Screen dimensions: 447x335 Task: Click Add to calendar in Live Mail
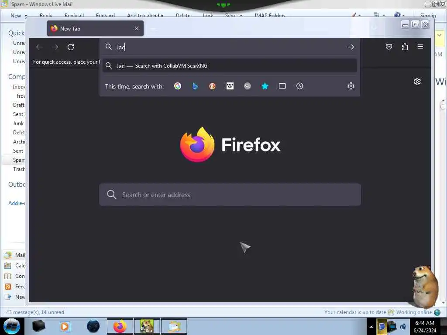[x=145, y=16]
